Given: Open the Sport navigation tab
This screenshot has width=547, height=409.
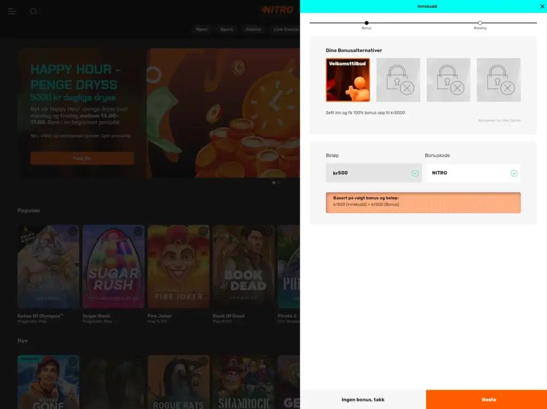Looking at the screenshot, I should pos(226,29).
